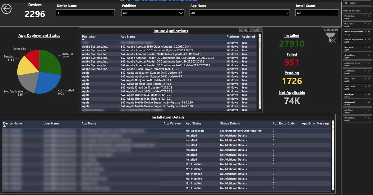Screen dimensions: 373x195
Task: Sort by App Error Code column
Action: 283,123
